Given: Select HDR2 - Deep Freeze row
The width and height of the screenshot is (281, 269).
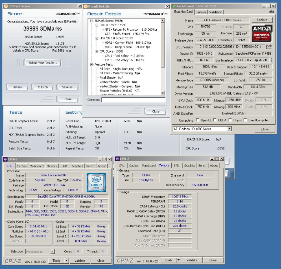Looking at the screenshot, I should pos(127,47).
